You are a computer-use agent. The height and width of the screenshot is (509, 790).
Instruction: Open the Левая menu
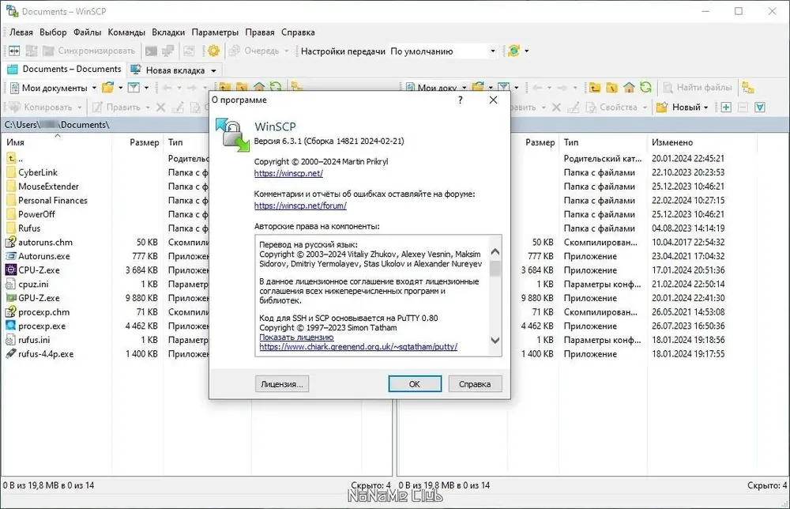tap(21, 32)
